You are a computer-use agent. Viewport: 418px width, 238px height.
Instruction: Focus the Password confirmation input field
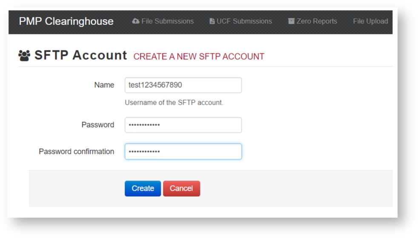coord(183,151)
